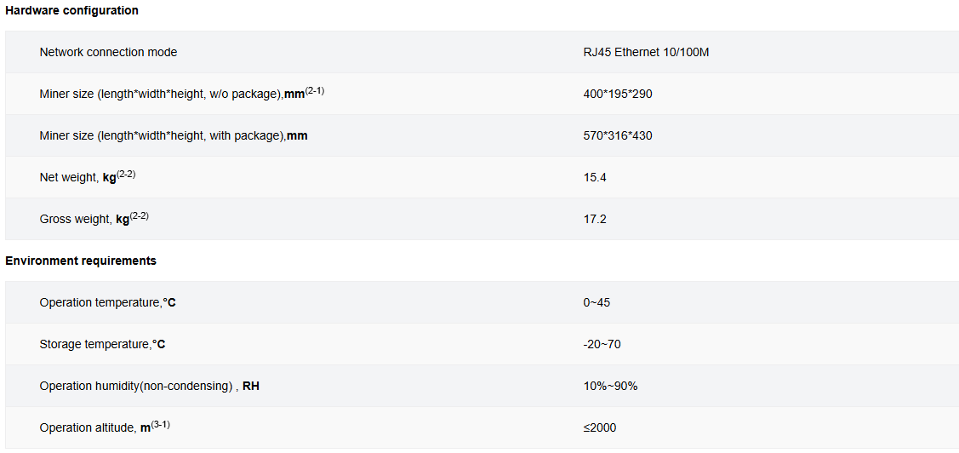Click the -20~70 storage temperature value
This screenshot has height=453, width=959.
point(602,345)
